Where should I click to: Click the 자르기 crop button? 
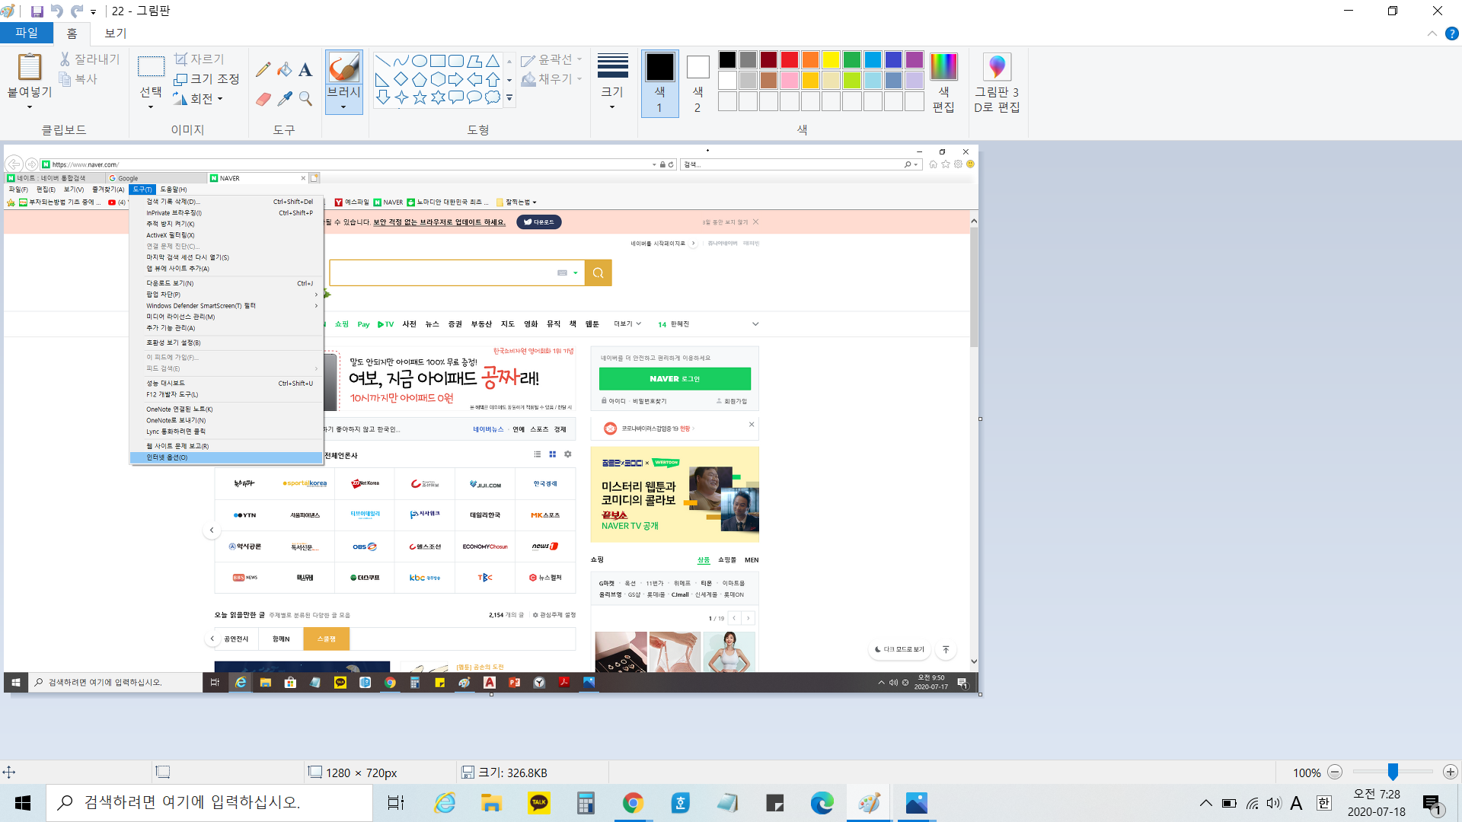[x=199, y=59]
